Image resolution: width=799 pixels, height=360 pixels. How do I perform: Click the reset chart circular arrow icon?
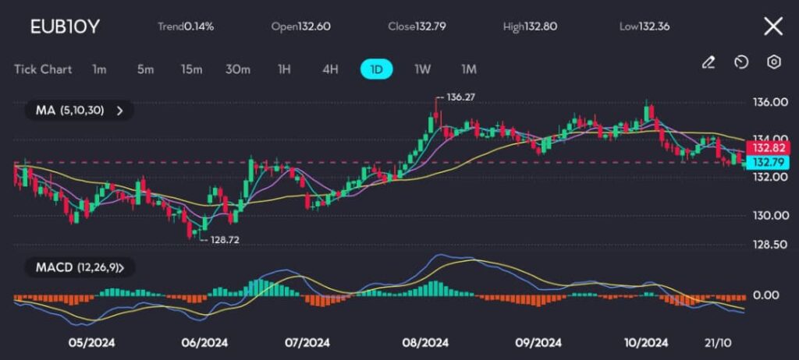741,62
